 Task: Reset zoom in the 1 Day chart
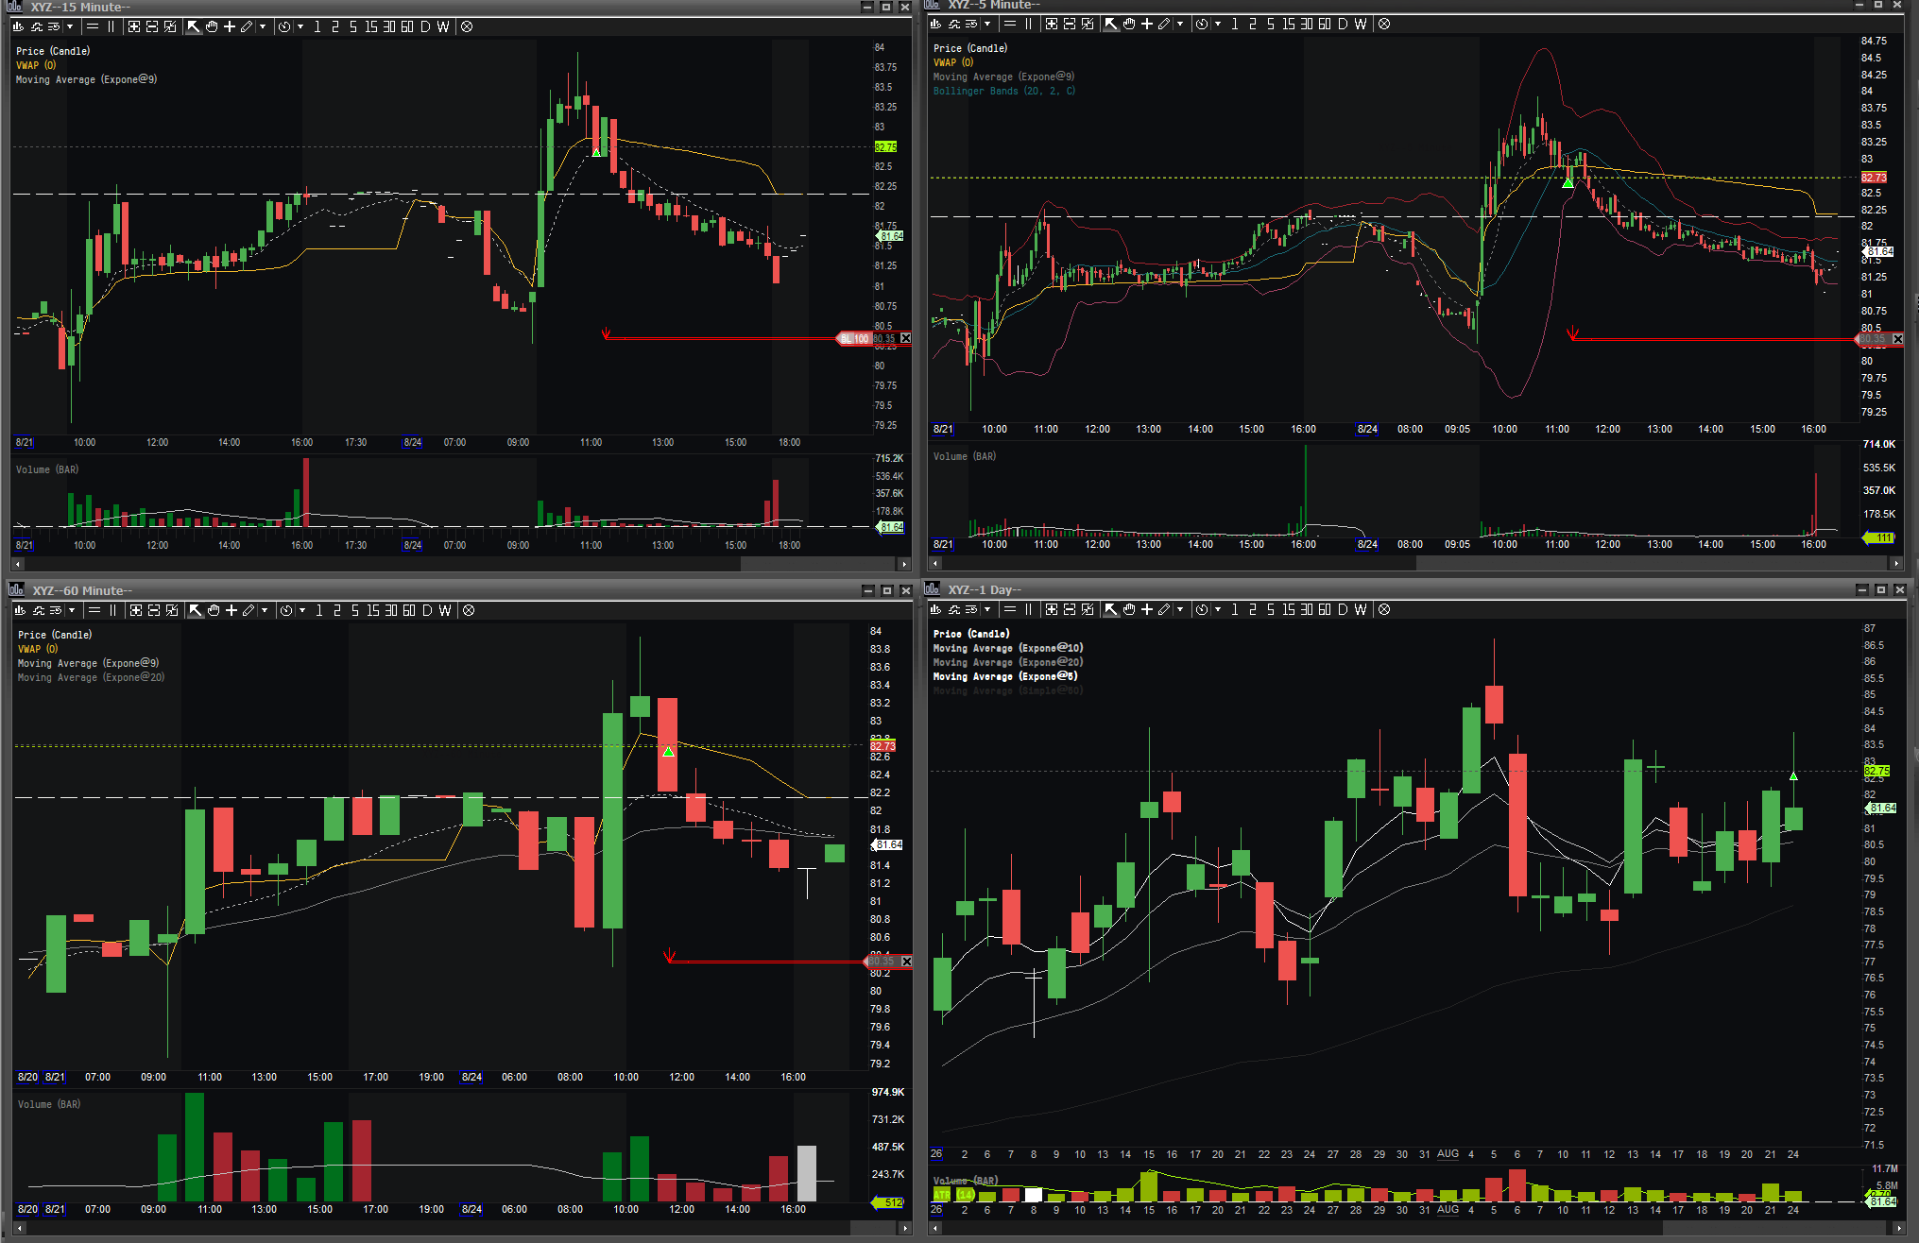1088,609
